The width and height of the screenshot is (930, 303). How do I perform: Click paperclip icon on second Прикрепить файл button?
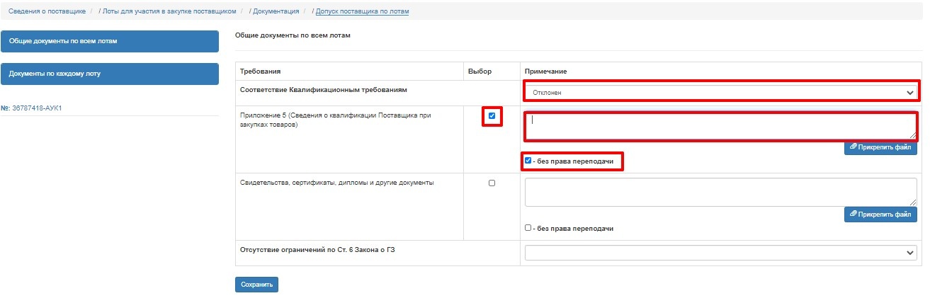854,214
